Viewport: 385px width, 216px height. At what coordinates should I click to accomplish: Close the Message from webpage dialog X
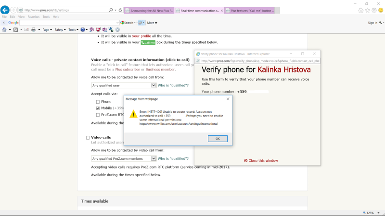click(228, 99)
